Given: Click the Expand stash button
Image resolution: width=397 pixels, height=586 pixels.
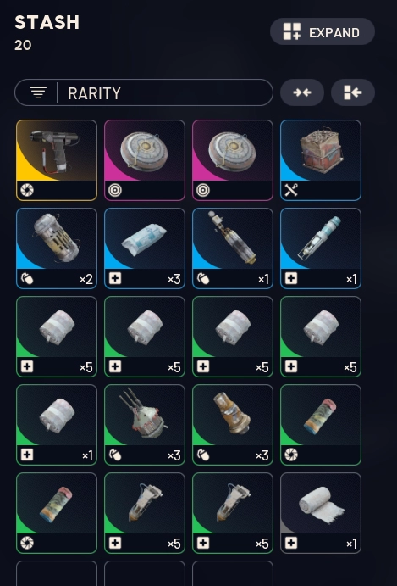Looking at the screenshot, I should (323, 31).
